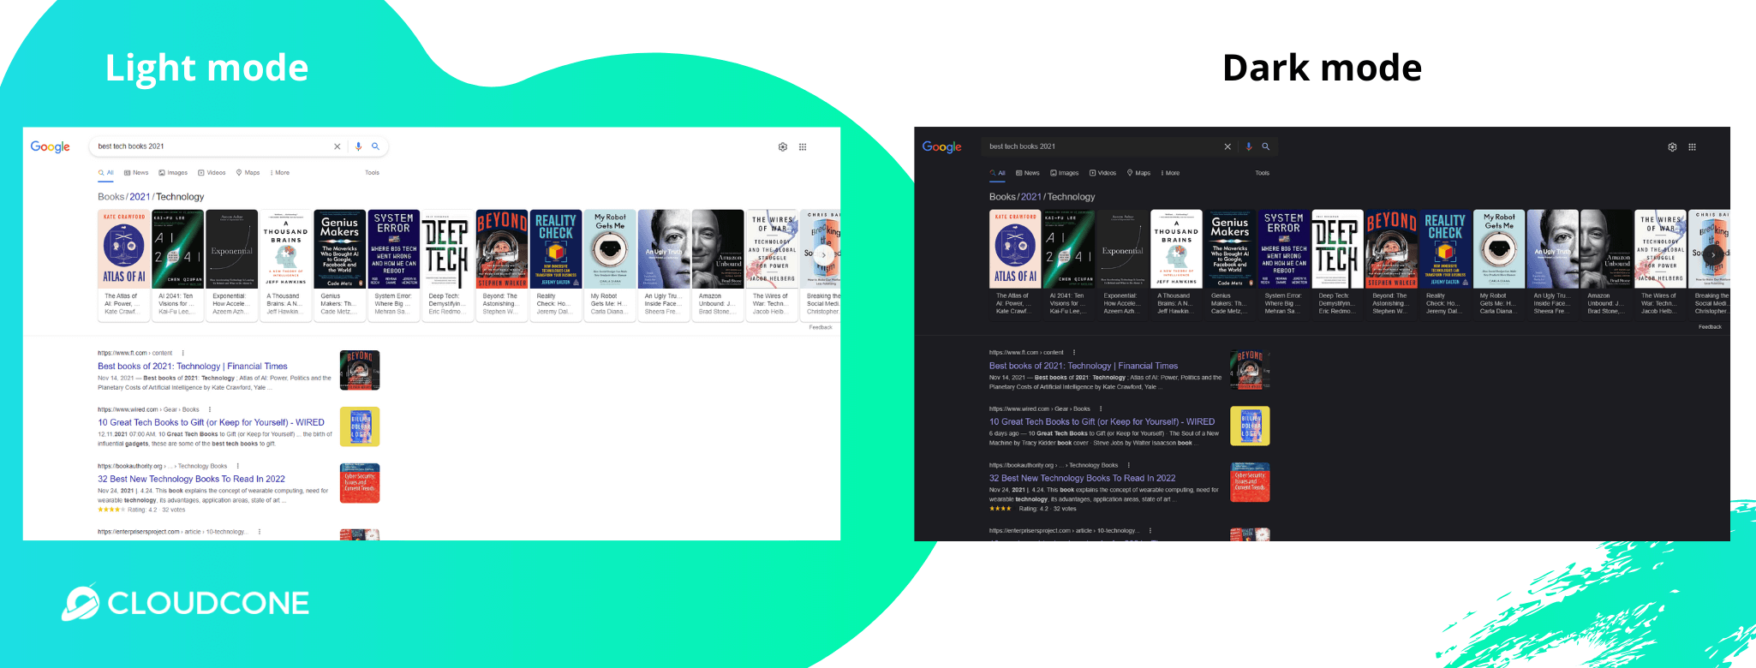This screenshot has height=668, width=1756.
Task: Focus the light mode search box
Action: 239,146
